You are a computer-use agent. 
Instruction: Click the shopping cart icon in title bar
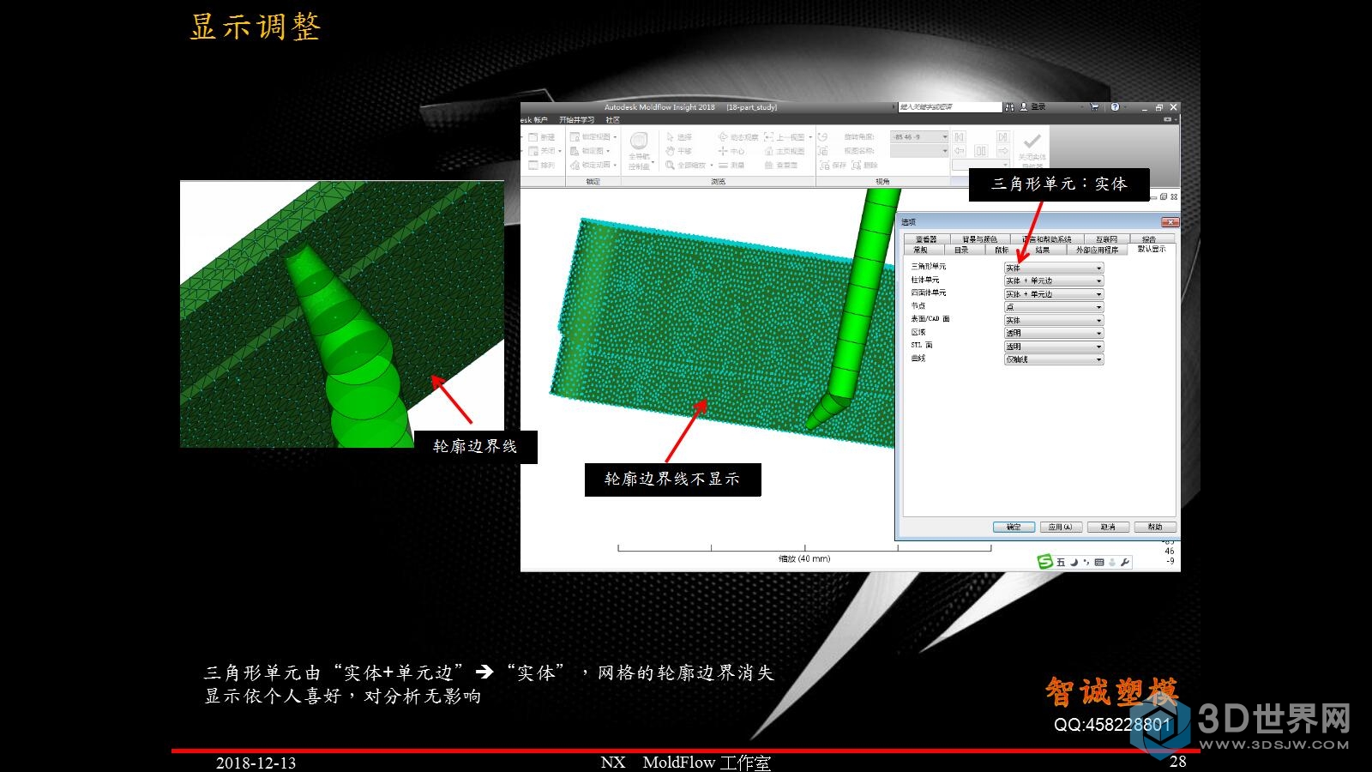[1094, 107]
